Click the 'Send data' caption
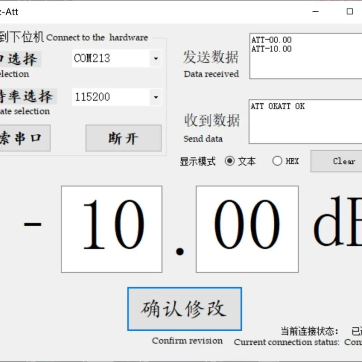The height and width of the screenshot is (362, 362). click(x=203, y=139)
